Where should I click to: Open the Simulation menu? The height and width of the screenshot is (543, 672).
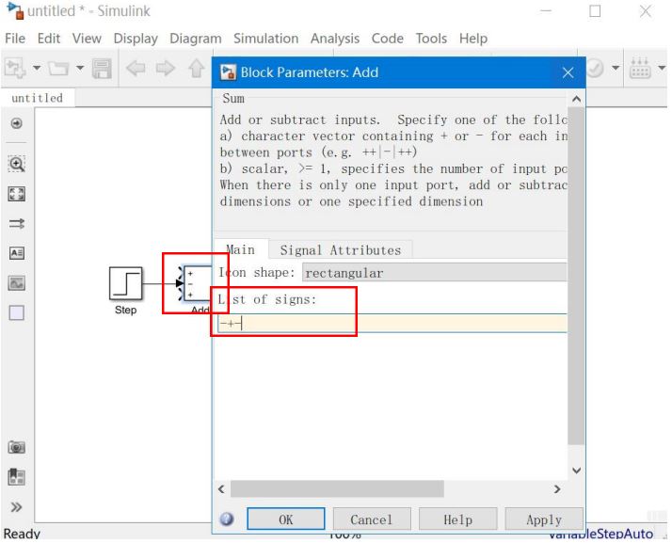(265, 39)
